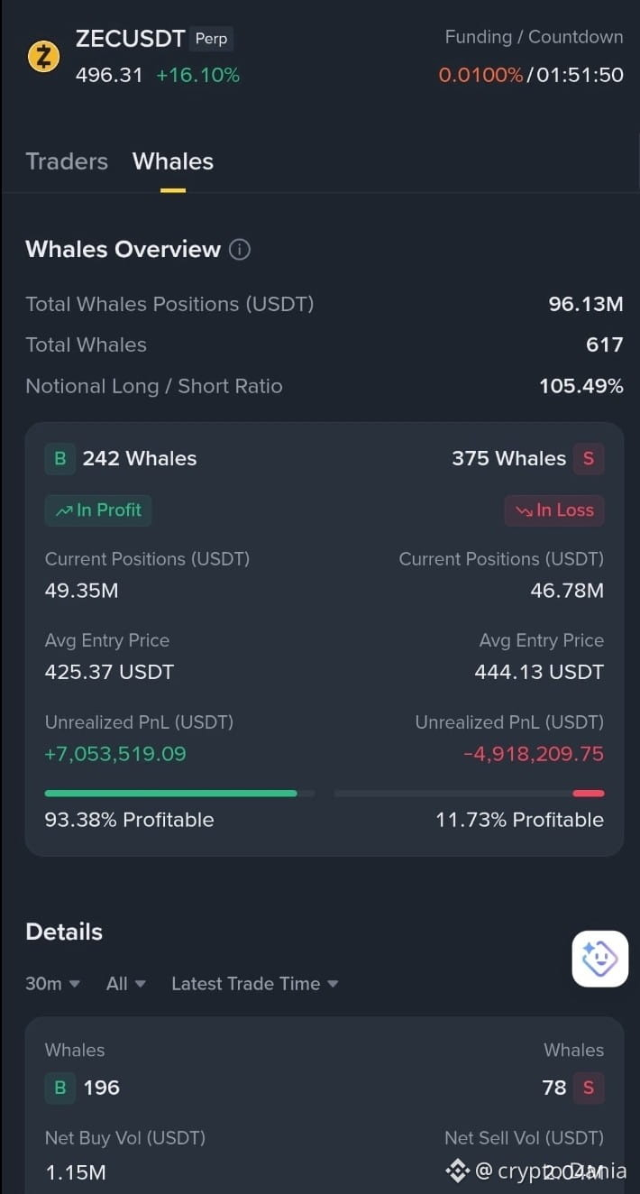Tap red S badge beside 375 Whales

(589, 458)
